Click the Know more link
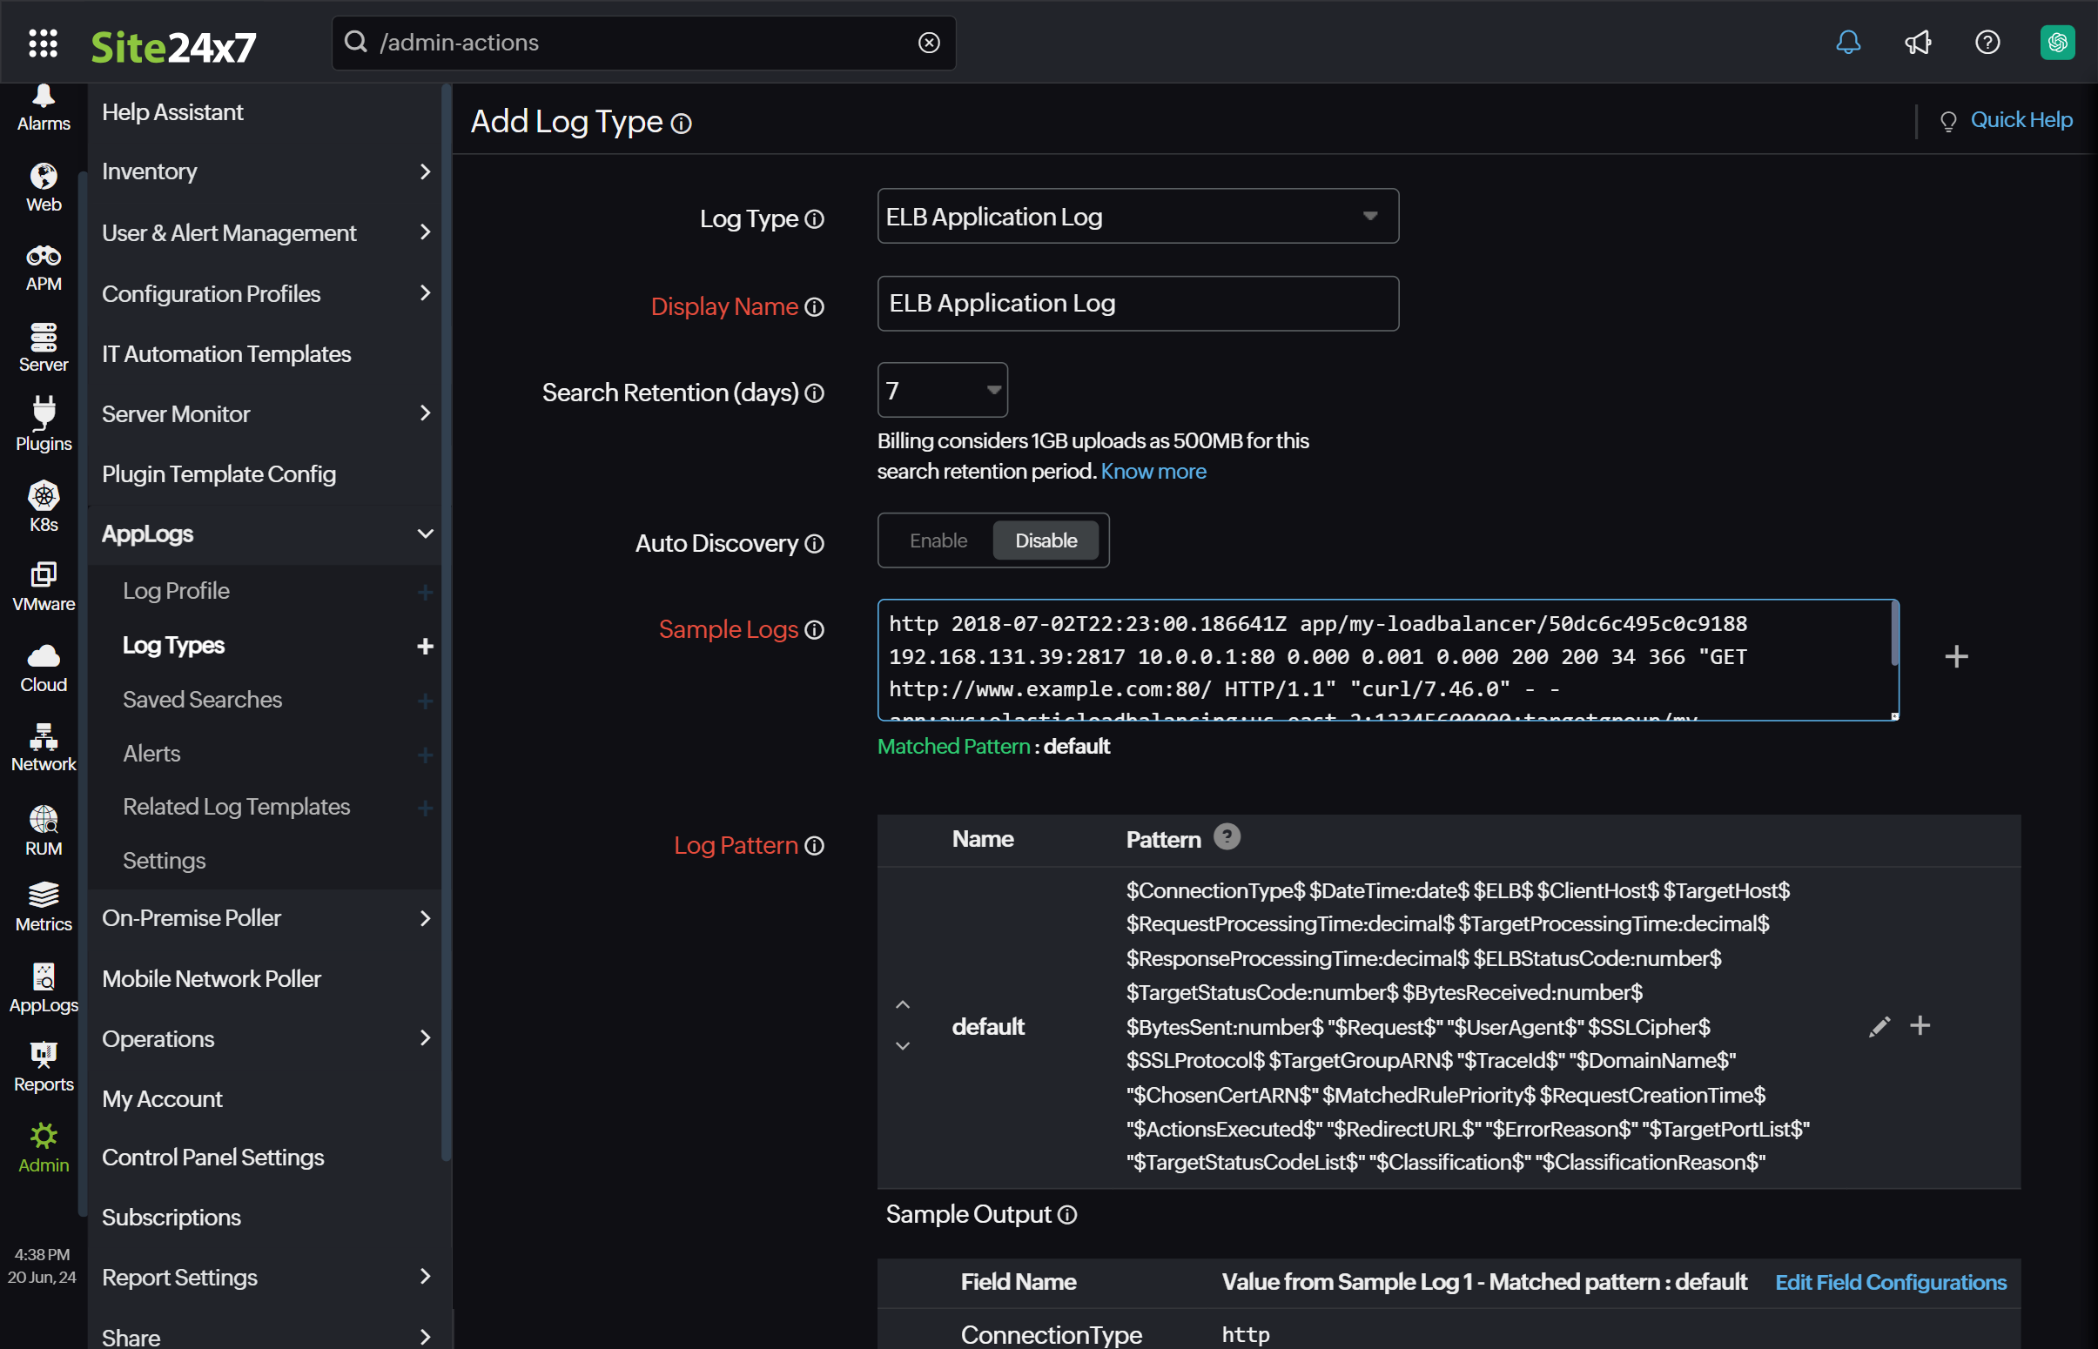This screenshot has width=2098, height=1349. coord(1153,471)
